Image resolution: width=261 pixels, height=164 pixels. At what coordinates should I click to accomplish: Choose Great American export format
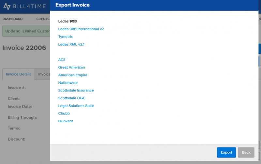71,67
